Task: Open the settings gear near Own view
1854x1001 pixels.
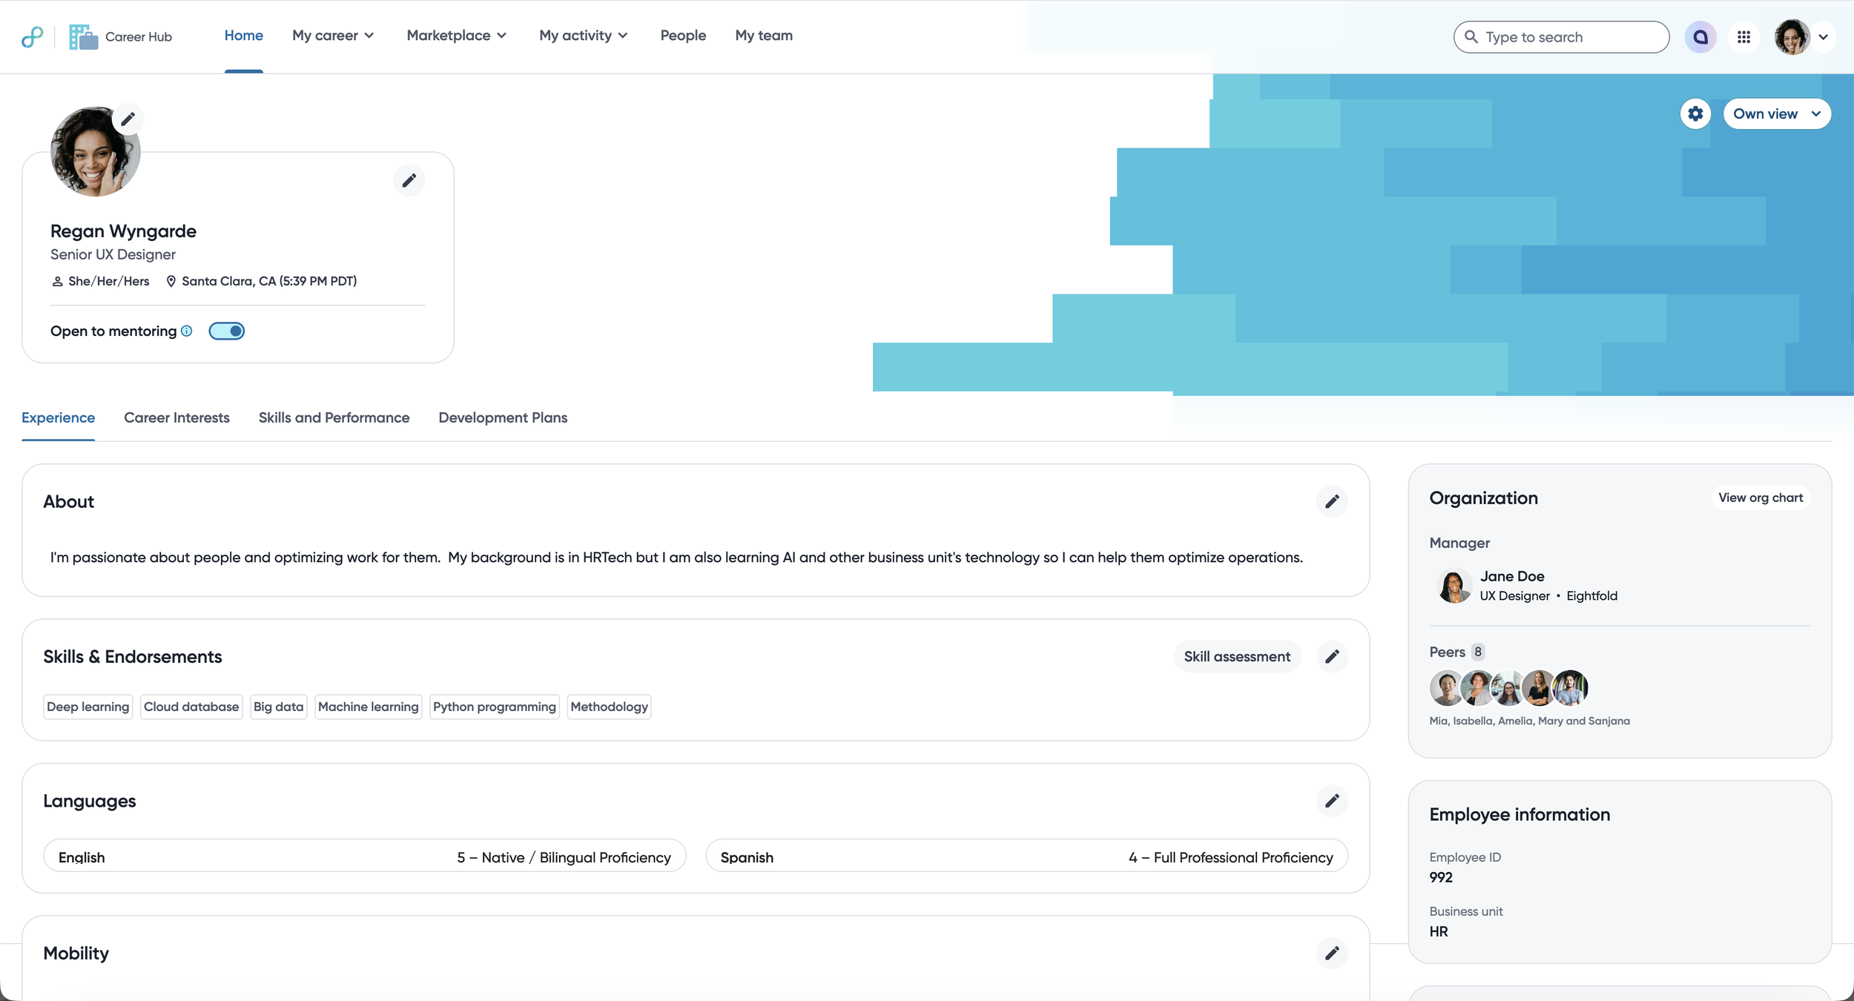Action: click(1695, 113)
